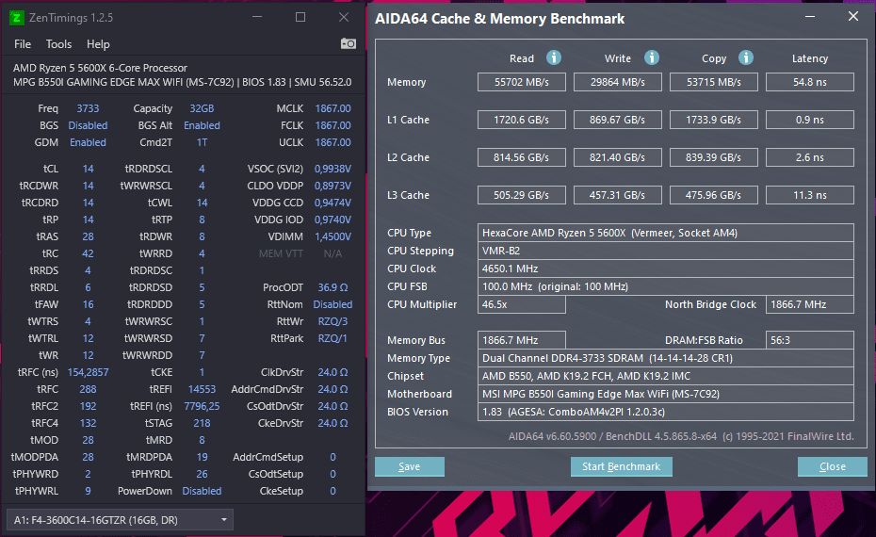This screenshot has width=876, height=537.
Task: Click the L1 Cache Write 869.67 GB/s field
Action: click(x=617, y=120)
